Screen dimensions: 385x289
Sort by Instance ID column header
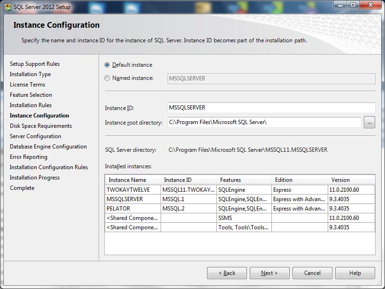point(189,180)
